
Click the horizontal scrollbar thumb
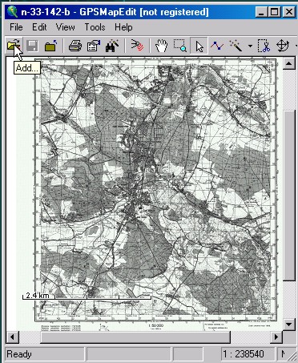tap(135, 337)
